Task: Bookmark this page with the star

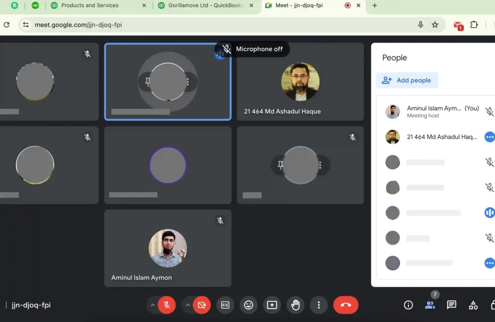Action: (435, 25)
